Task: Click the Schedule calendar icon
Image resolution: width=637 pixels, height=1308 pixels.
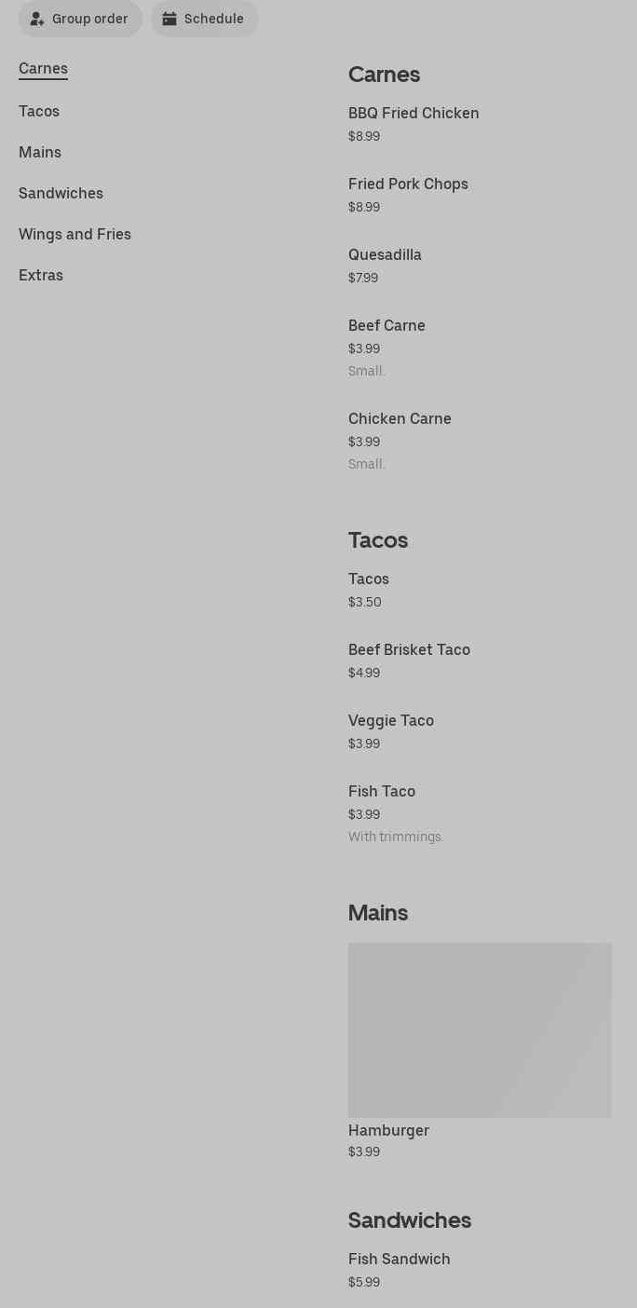Action: pos(169,19)
